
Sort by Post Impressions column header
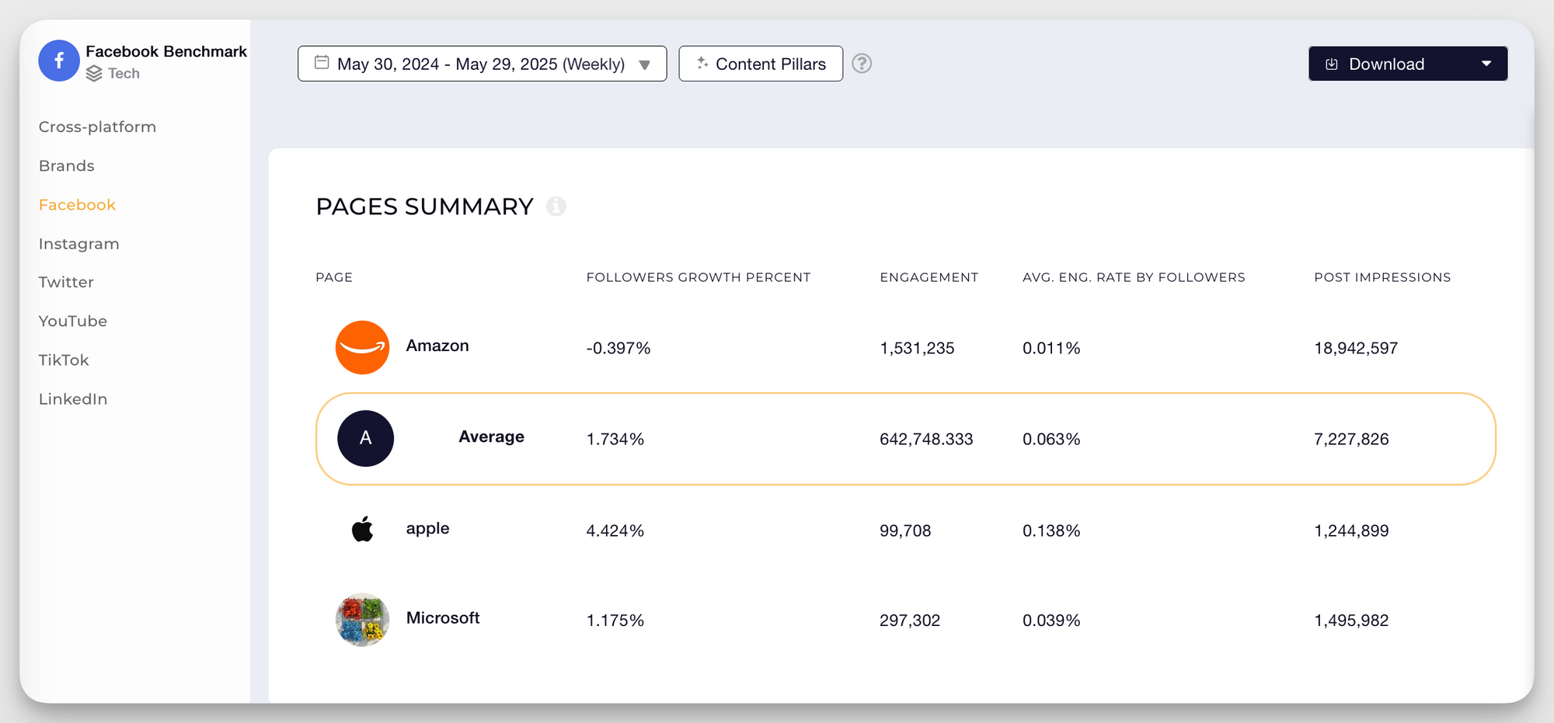[1382, 277]
